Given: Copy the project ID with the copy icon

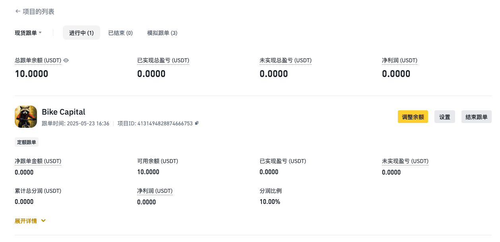Looking at the screenshot, I should coord(197,123).
